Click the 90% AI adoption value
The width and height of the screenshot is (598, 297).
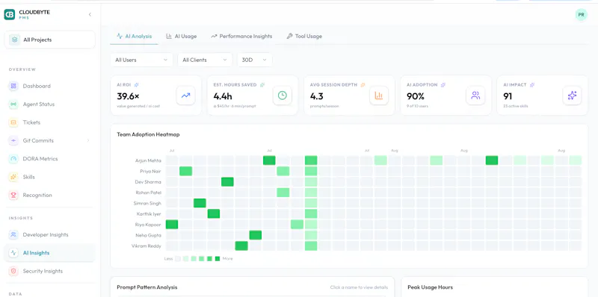[x=416, y=96]
